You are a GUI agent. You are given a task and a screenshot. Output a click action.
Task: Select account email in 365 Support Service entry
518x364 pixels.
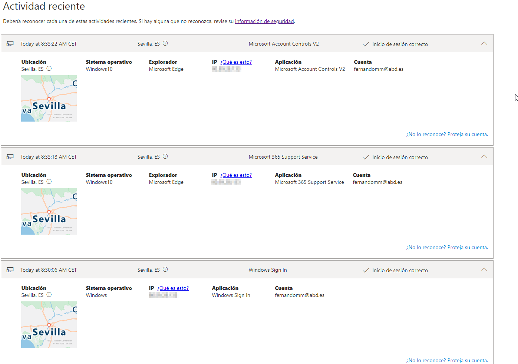click(x=377, y=182)
